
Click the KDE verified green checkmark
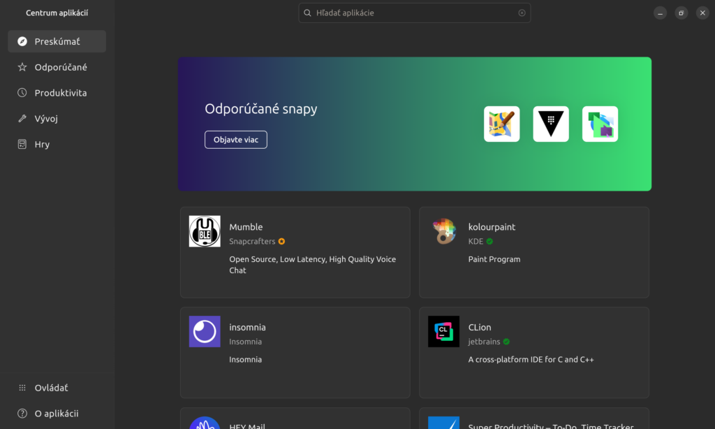(489, 242)
